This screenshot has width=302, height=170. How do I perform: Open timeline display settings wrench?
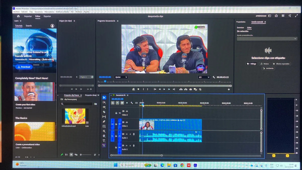pyautogui.click(x=132, y=103)
